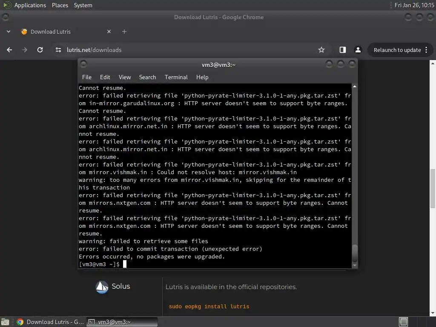Image resolution: width=436 pixels, height=327 pixels.
Task: Click 'error: failed to commit transaction' line
Action: click(x=170, y=249)
